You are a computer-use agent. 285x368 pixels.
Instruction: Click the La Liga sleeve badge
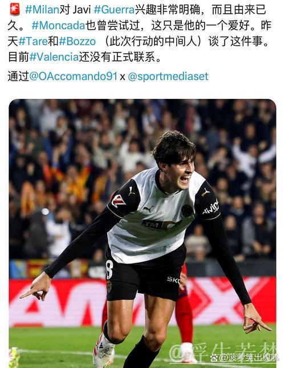pos(119,201)
